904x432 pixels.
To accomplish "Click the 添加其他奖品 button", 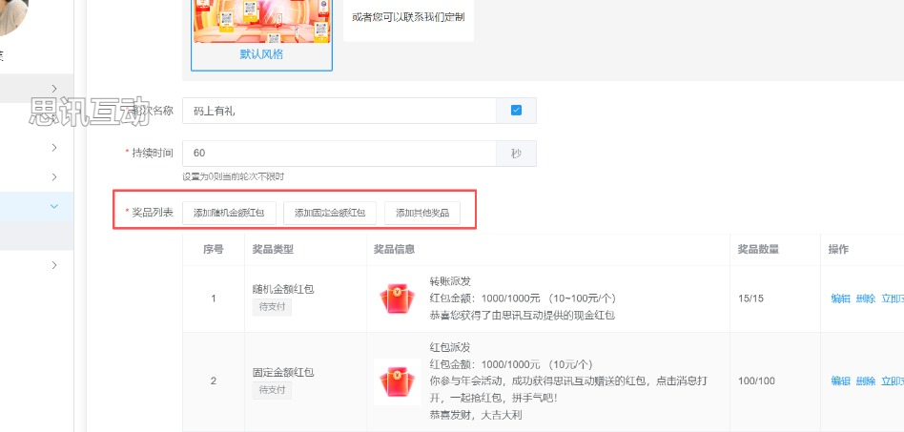I will 422,213.
